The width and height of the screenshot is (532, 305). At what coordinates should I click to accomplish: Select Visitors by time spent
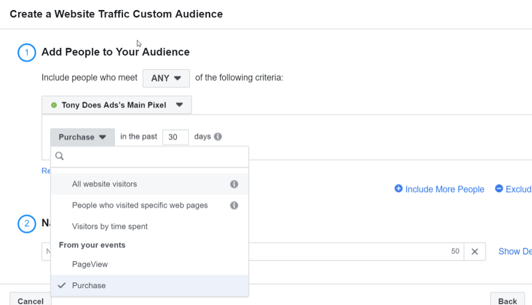click(x=110, y=227)
